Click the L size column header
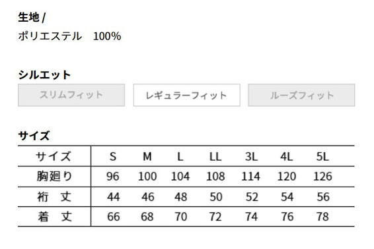 pyautogui.click(x=180, y=157)
